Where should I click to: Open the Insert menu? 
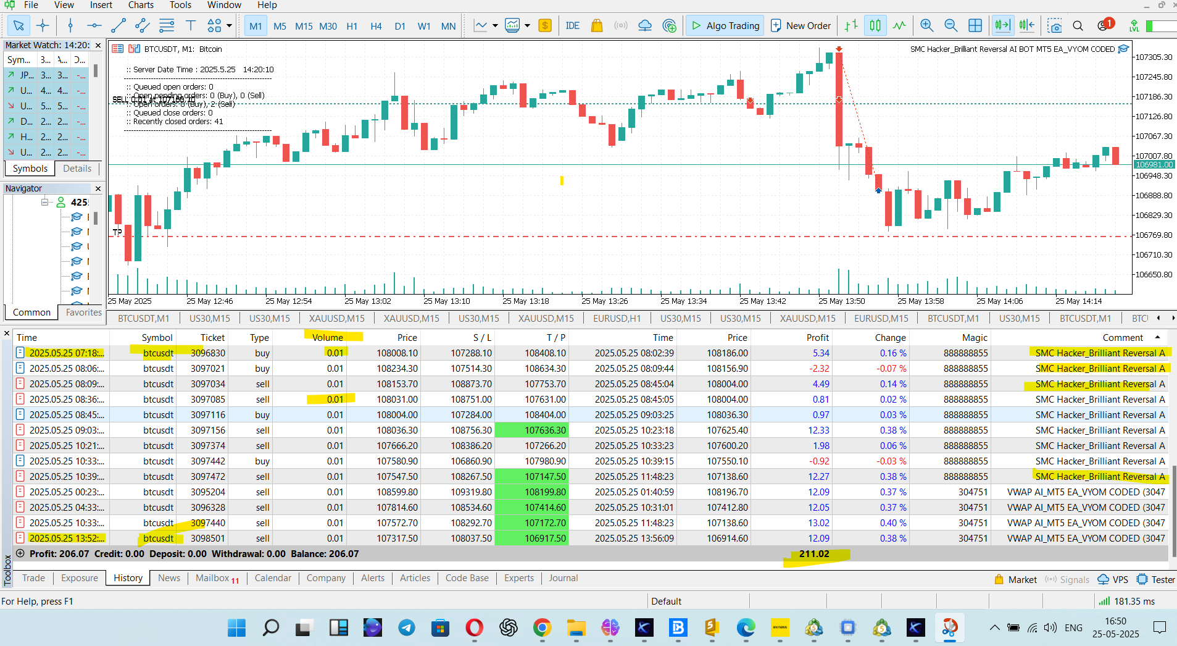pyautogui.click(x=101, y=6)
